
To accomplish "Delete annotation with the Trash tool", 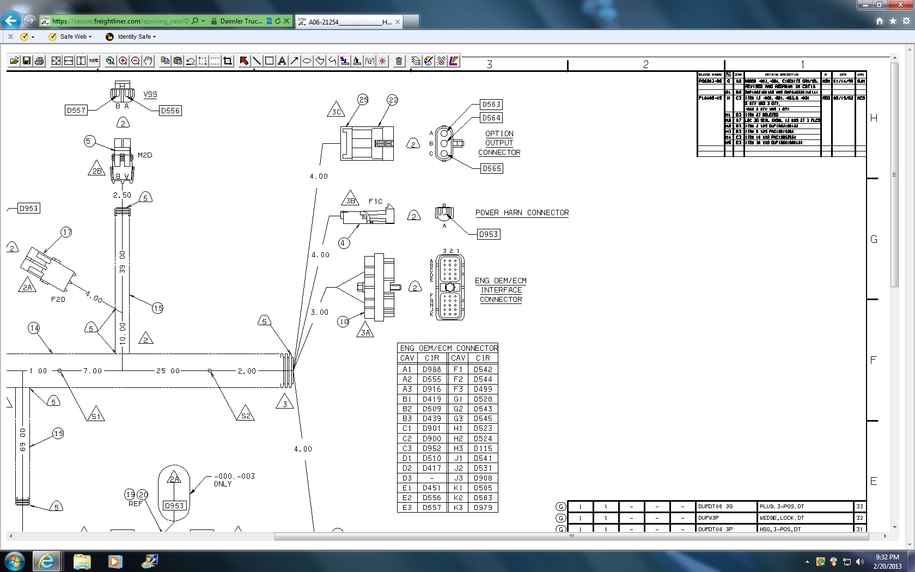I will click(399, 61).
